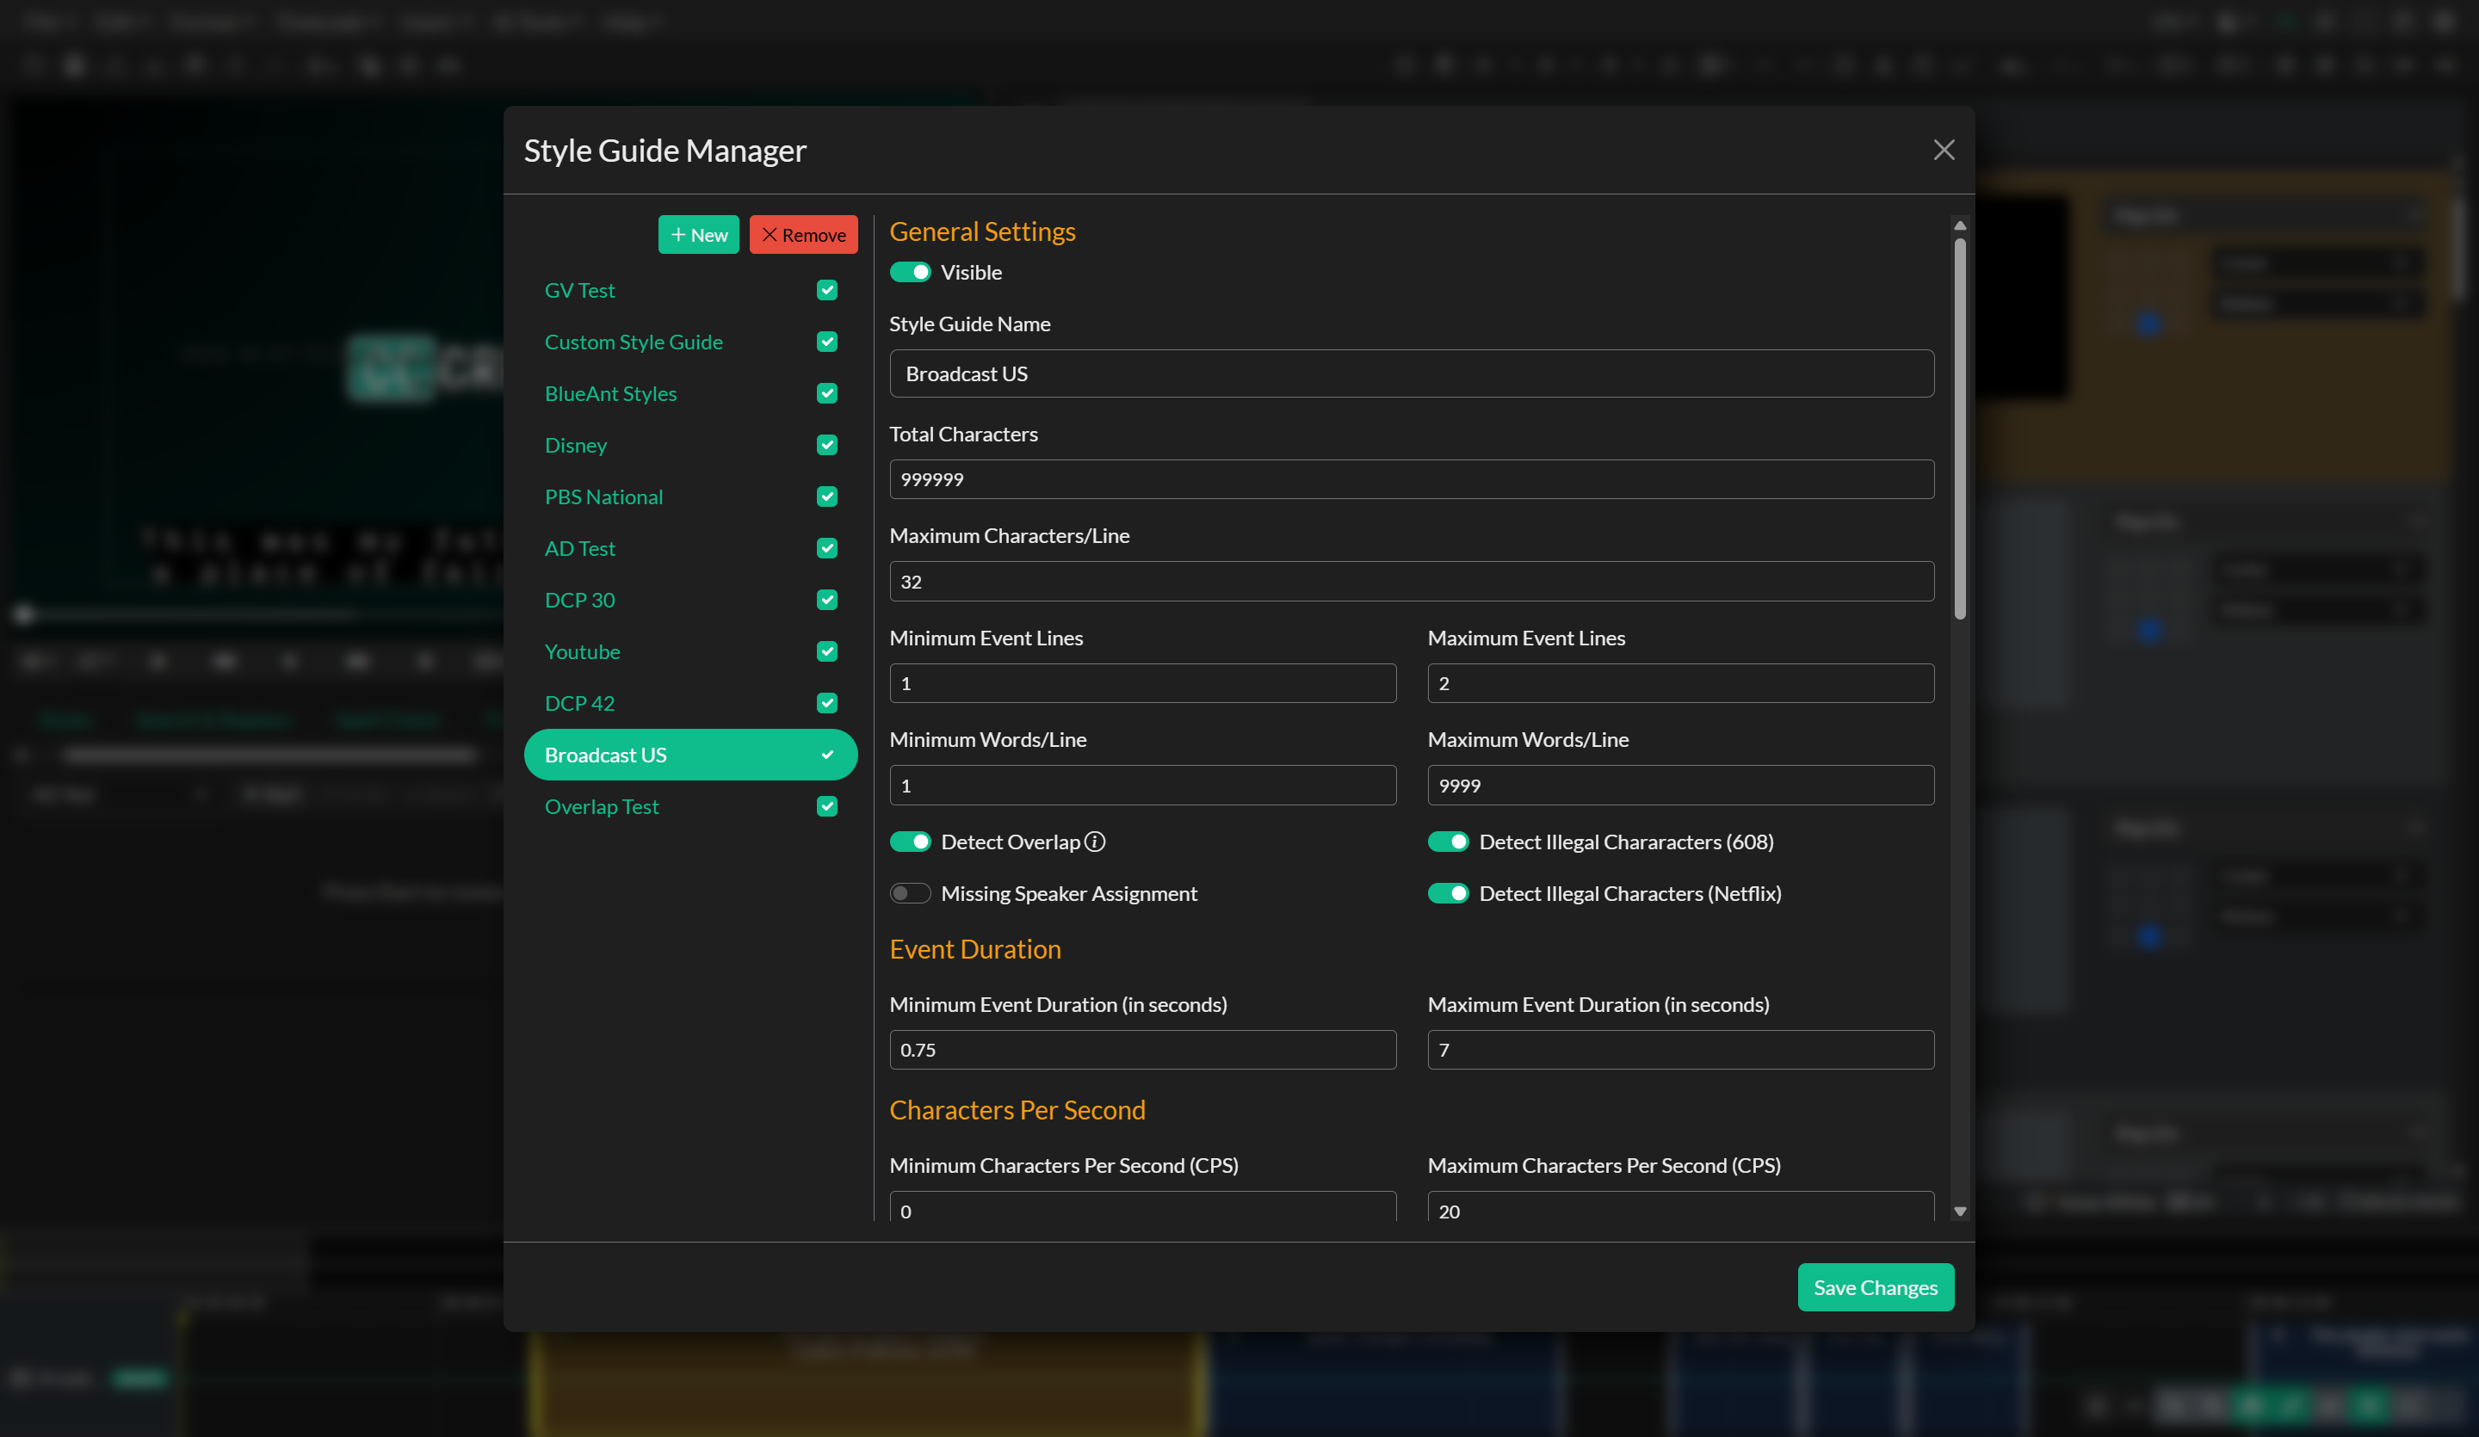Image resolution: width=2479 pixels, height=1437 pixels.
Task: Uncheck the AD Test checkbox
Action: coord(826,549)
